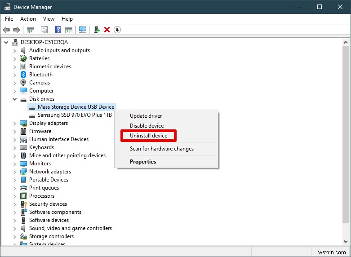Click the Security devices key icon
Screen dimensions: 351x257
(23, 204)
